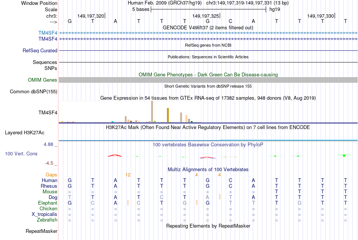
Task: Click the 'Human Feb. 2009 (GRCh37/hg19)' assembly text
Action: (x=165, y=3)
